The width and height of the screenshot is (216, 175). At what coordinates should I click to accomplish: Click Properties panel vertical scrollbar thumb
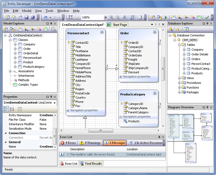55,136
